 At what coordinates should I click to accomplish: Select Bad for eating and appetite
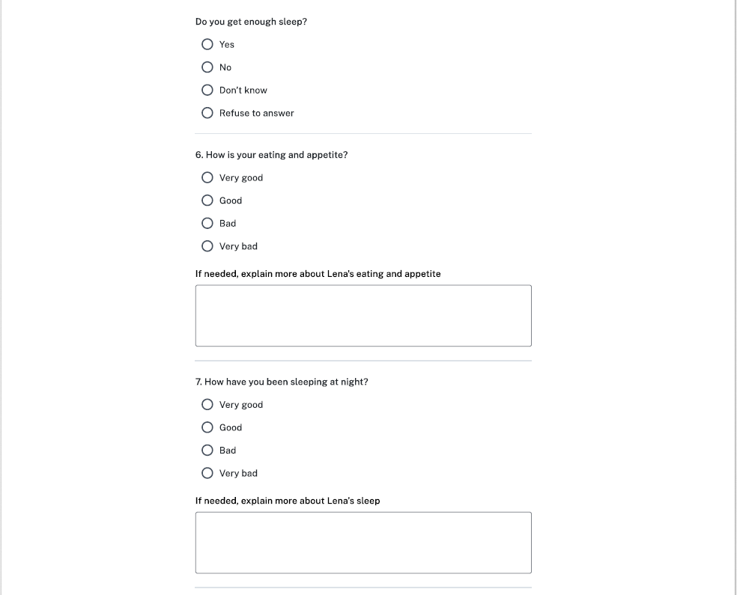click(207, 223)
